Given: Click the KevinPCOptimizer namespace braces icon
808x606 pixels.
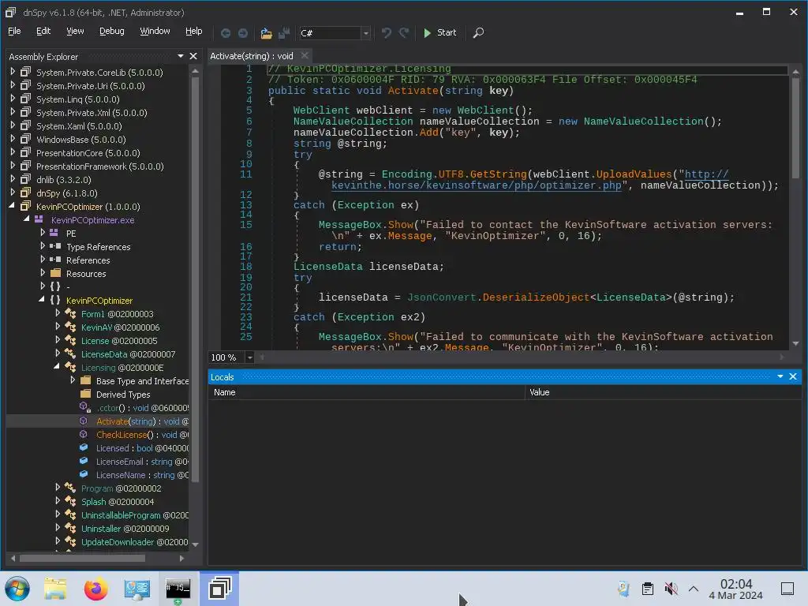Looking at the screenshot, I should click(55, 300).
